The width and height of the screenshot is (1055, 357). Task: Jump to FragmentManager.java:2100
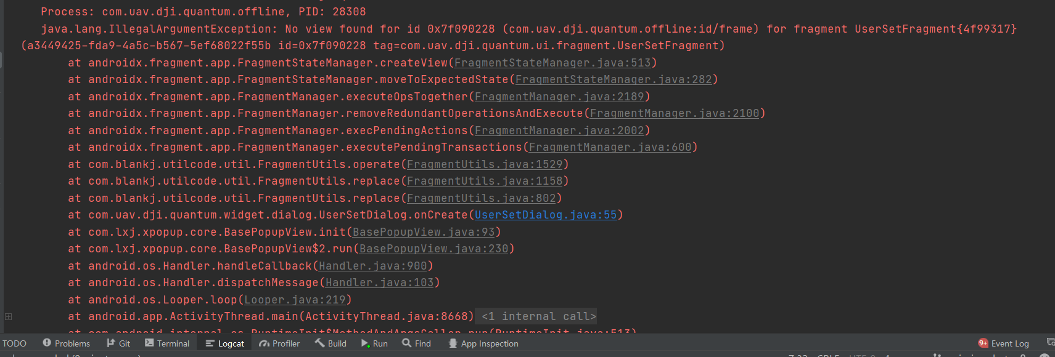[675, 113]
